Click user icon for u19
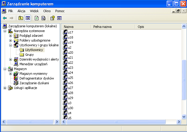This screenshot has height=132, width=187. pyautogui.click(x=65, y=42)
